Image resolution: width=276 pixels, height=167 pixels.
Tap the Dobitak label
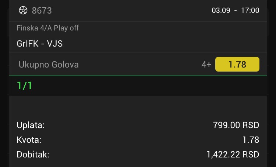click(x=33, y=155)
